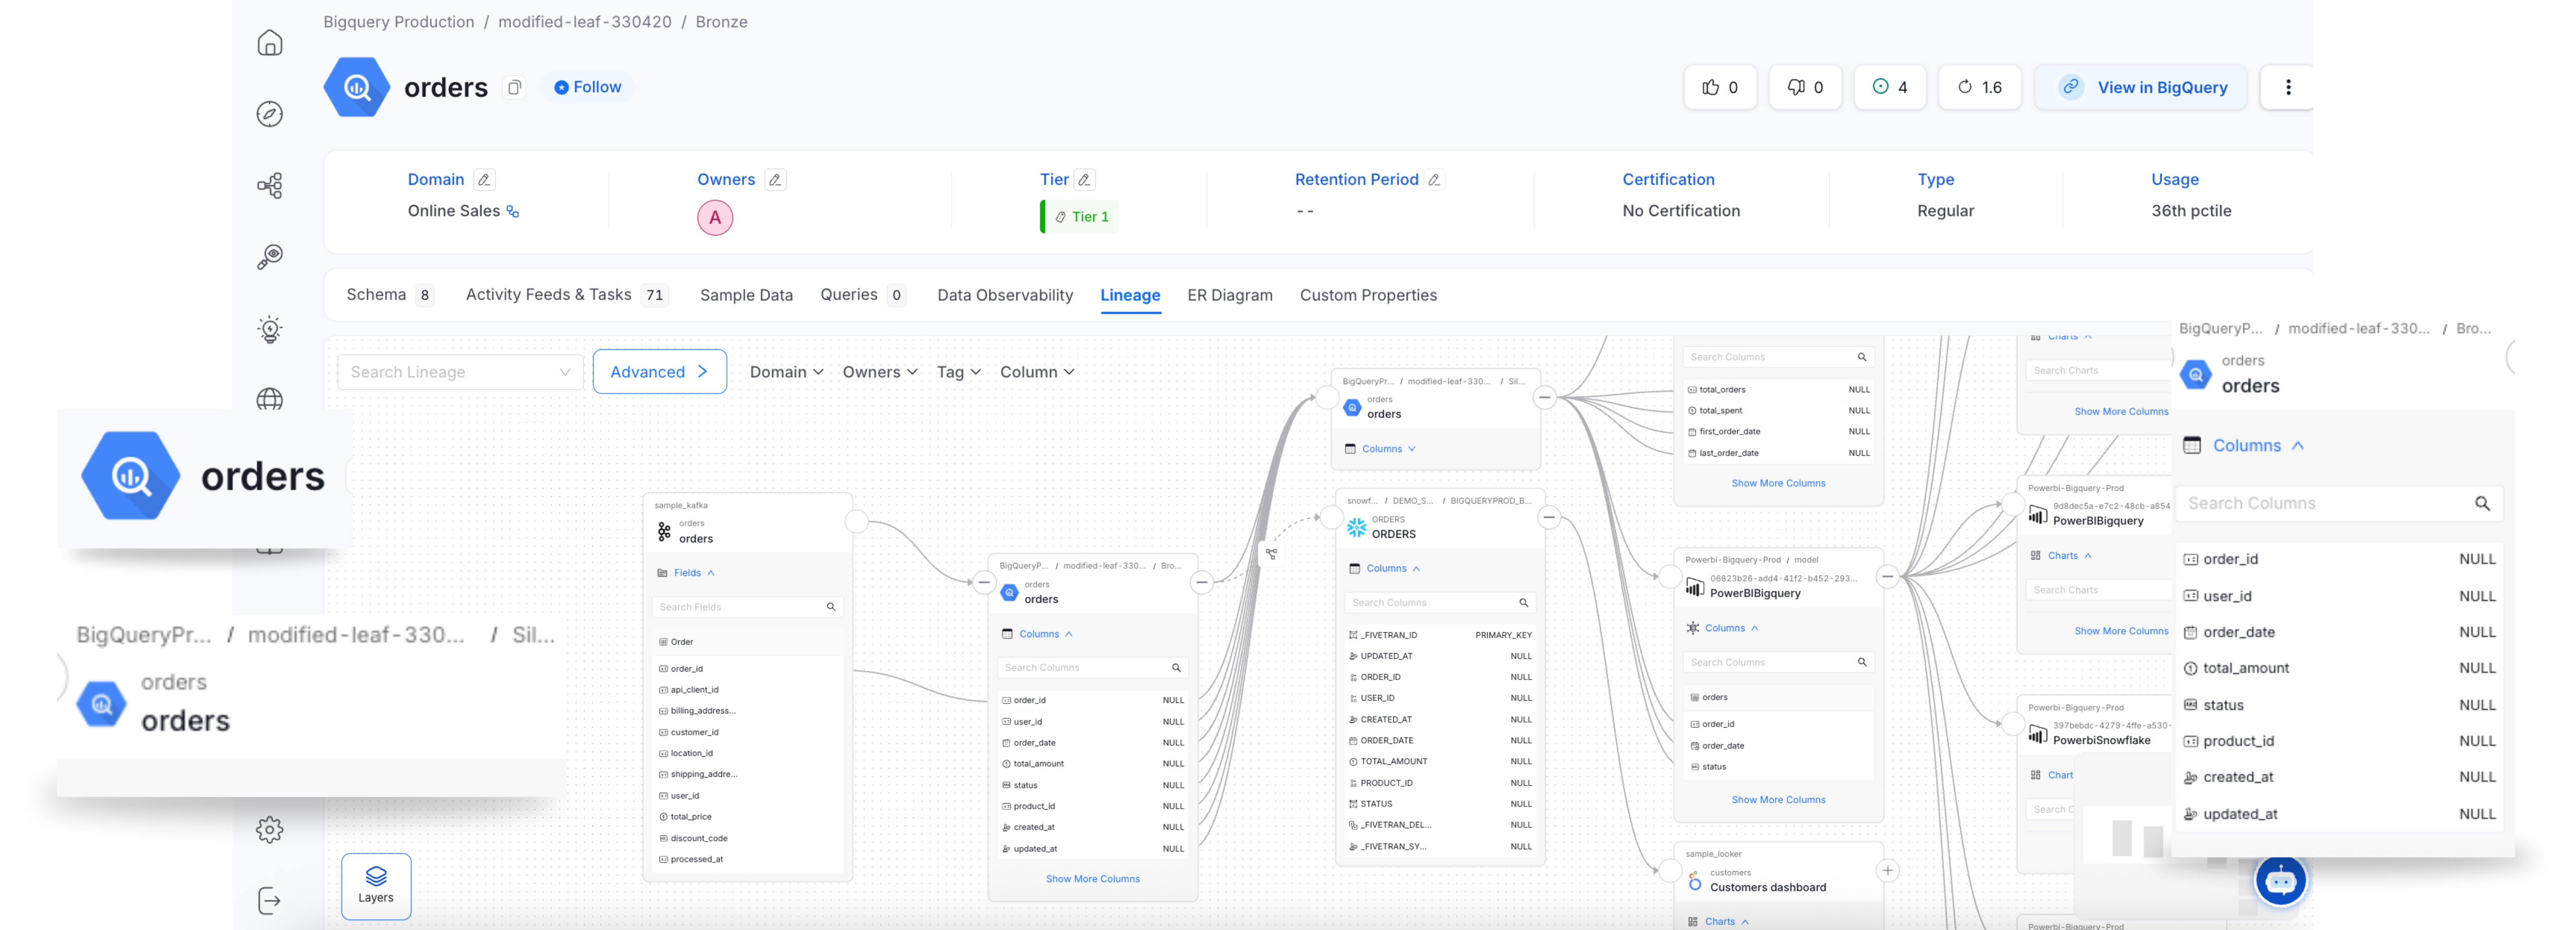Downvote the orders table with thumbs down

(1805, 87)
